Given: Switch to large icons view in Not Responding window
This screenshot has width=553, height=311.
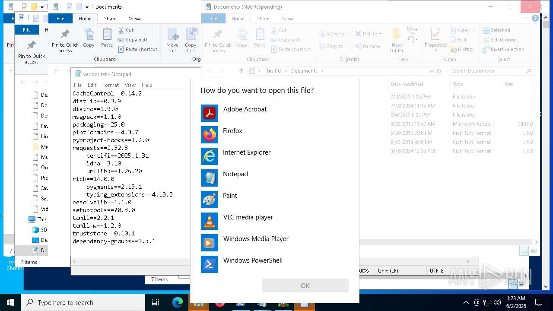Looking at the screenshot, I should (534, 251).
